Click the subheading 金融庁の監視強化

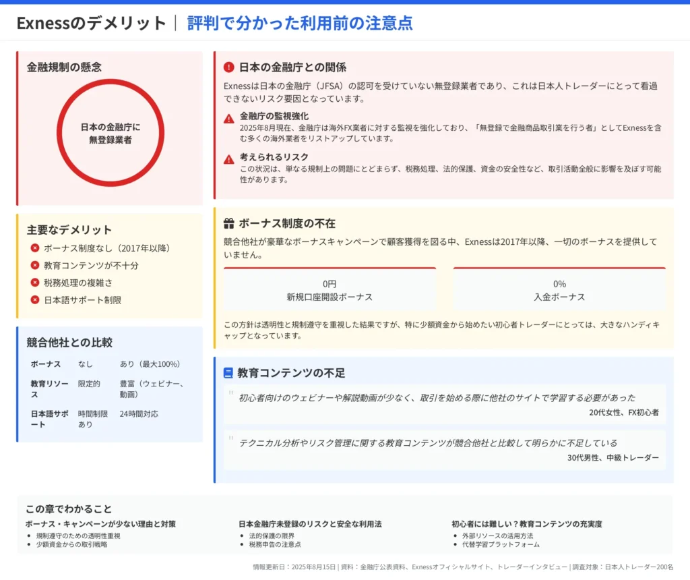(x=274, y=116)
